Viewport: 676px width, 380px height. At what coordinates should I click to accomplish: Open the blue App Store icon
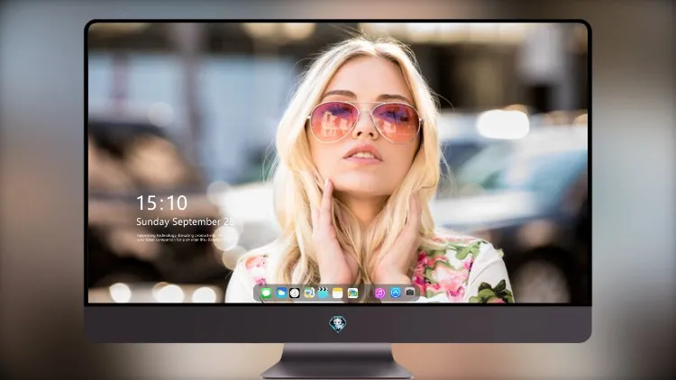(x=396, y=293)
